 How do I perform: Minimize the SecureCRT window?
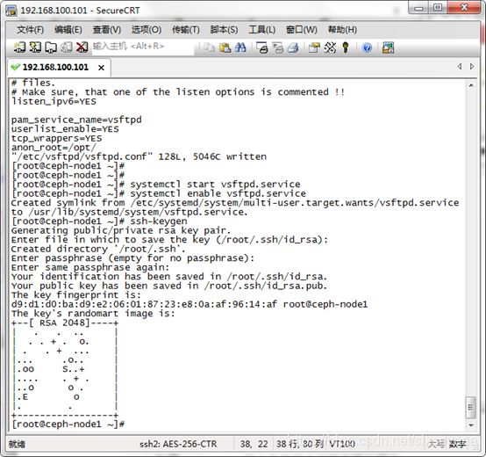418,7
